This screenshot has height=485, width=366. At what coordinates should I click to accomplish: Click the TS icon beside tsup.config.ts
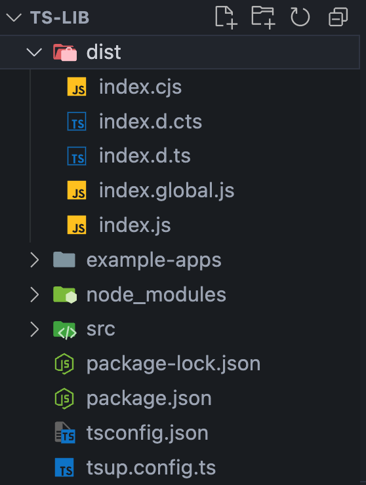64,467
